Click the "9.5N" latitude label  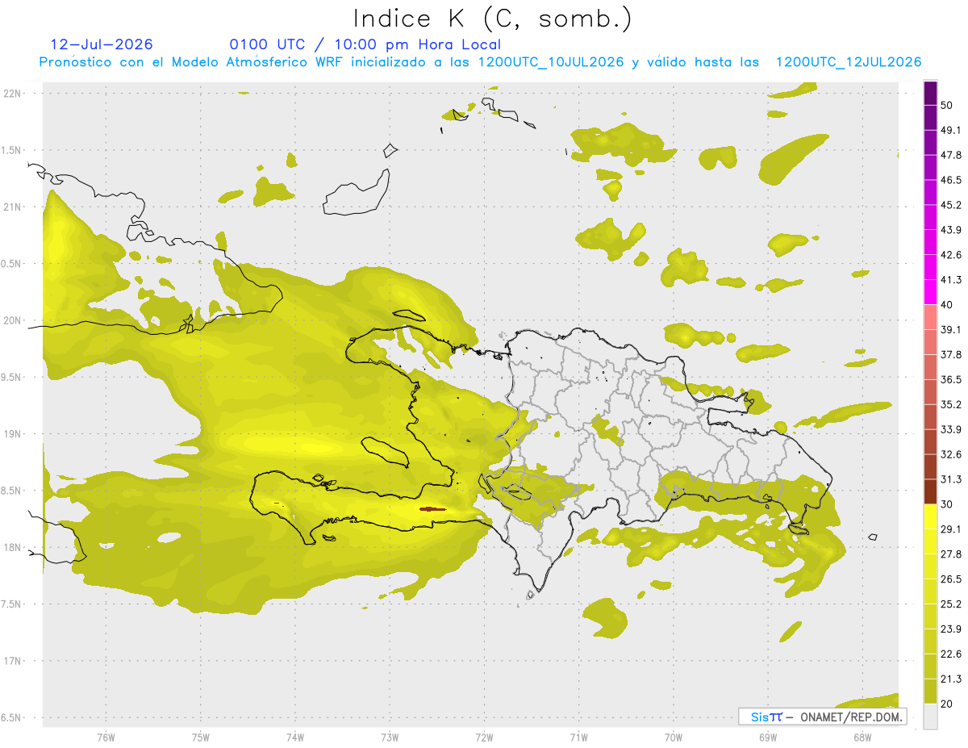coord(12,377)
